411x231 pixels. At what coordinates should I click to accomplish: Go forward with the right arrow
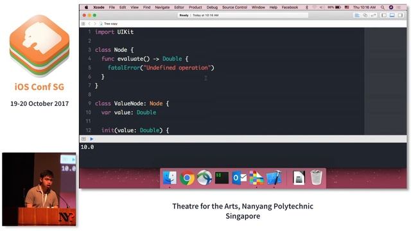coord(95,24)
